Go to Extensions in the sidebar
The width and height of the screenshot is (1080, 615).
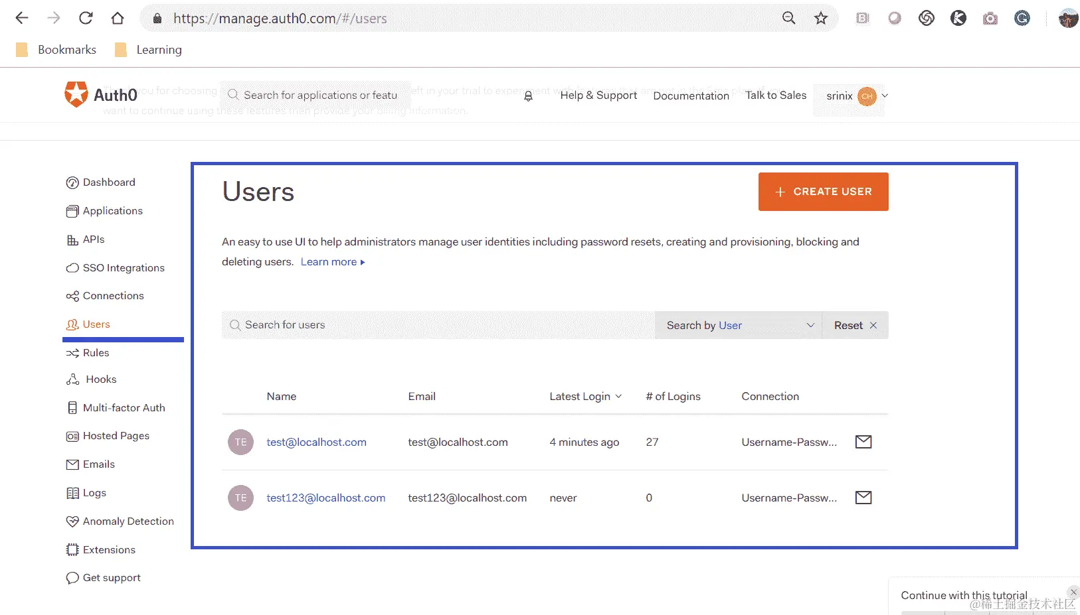(x=101, y=550)
